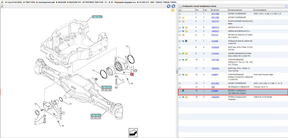288x138 pixels.
Task: Toggle 'Отобразить только выбранные метки' checkbox
Action: pos(180,6)
